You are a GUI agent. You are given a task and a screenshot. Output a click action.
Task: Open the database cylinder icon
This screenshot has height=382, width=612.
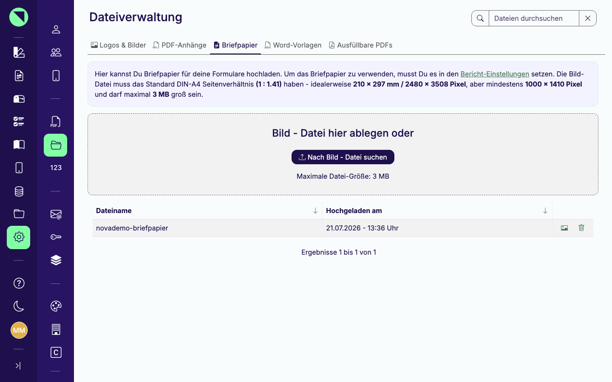[x=19, y=191]
